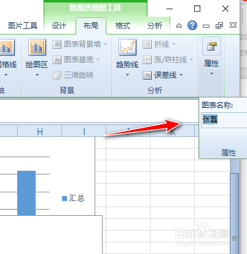Image resolution: width=247 pixels, height=254 pixels.
Task: Expand the 网格线 dropdown arrow
Action: point(6,75)
